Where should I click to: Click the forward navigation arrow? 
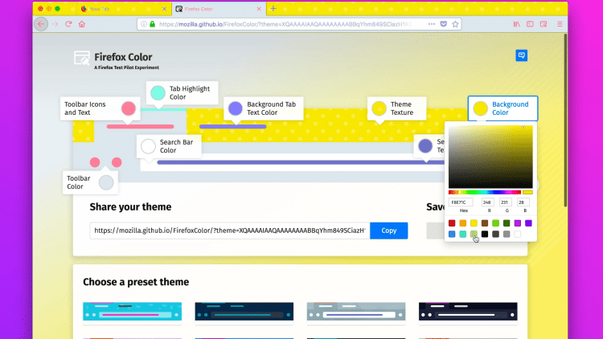55,24
